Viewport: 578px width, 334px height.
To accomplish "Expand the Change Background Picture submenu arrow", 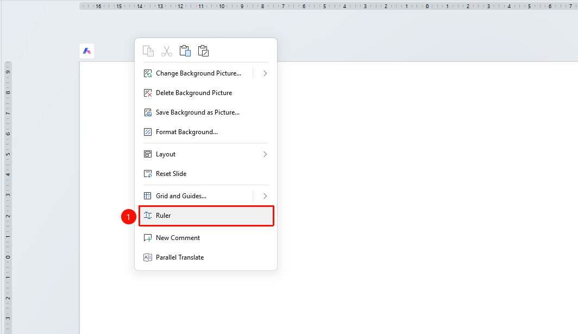I will [x=265, y=73].
